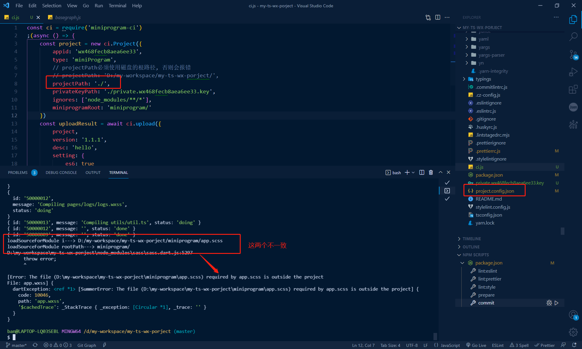Split the editor right
Screen dimensions: 582x349
[438, 17]
